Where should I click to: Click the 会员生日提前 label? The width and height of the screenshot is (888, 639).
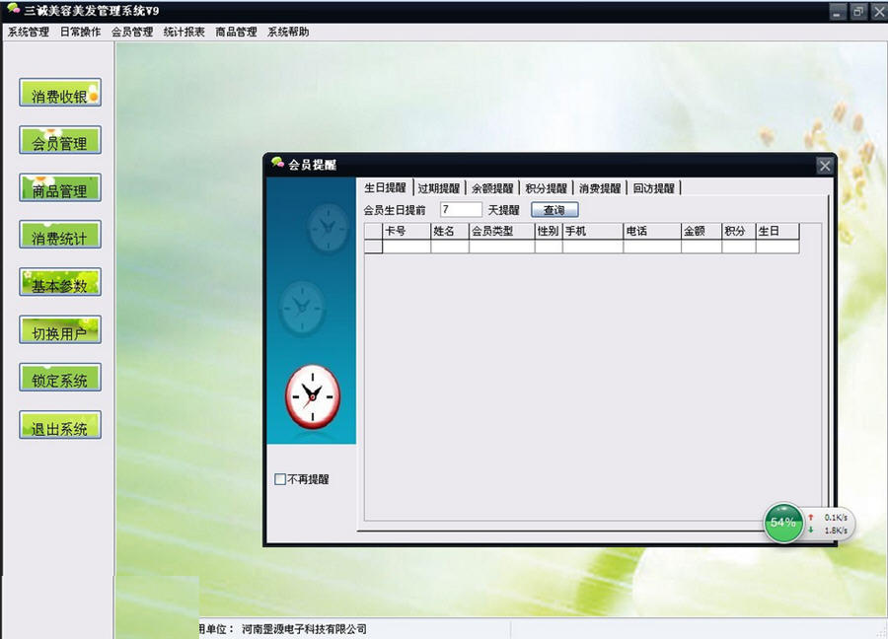pyautogui.click(x=394, y=211)
